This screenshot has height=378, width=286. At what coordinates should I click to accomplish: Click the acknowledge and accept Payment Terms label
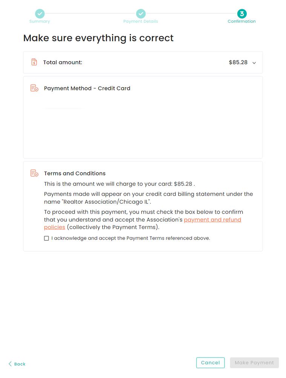click(131, 238)
